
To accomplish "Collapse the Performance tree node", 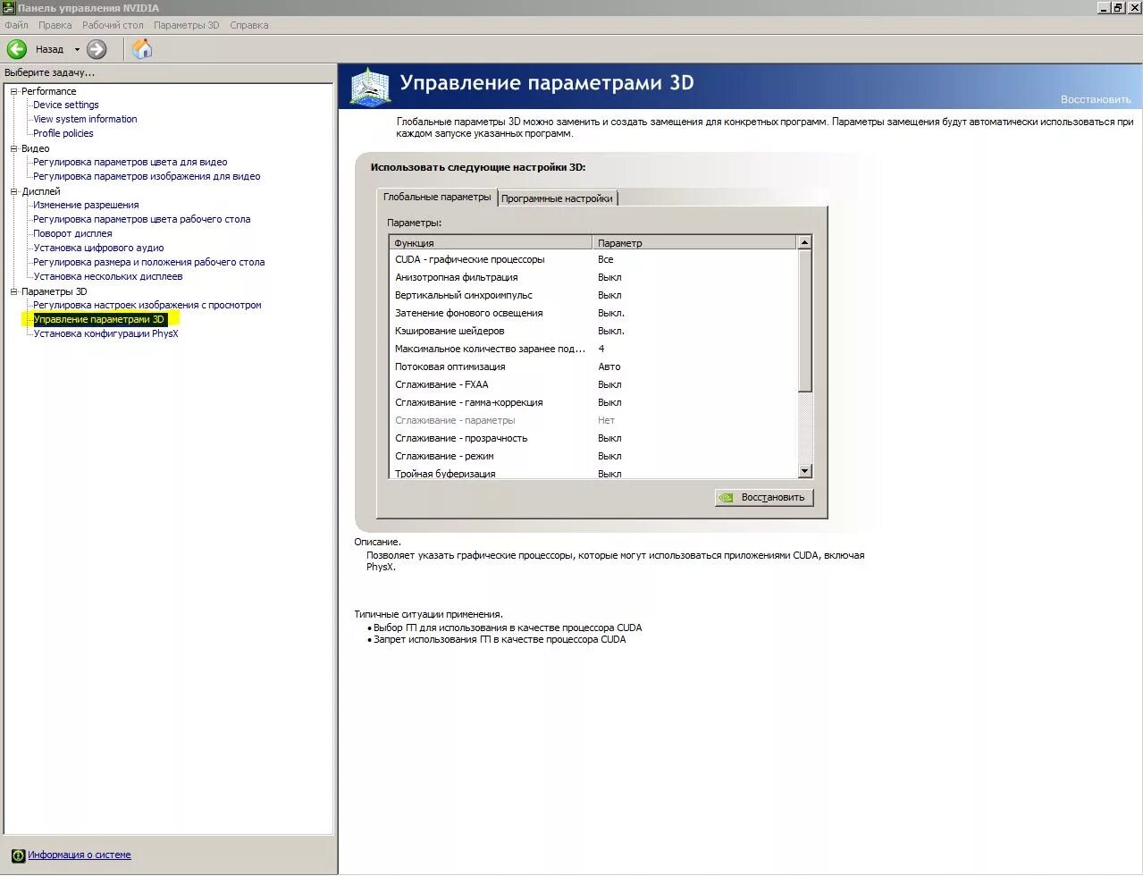I will tap(14, 91).
